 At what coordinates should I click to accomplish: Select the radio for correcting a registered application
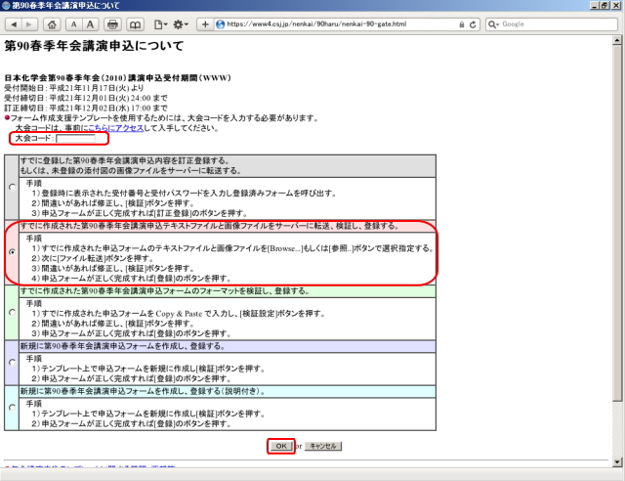pos(12,186)
